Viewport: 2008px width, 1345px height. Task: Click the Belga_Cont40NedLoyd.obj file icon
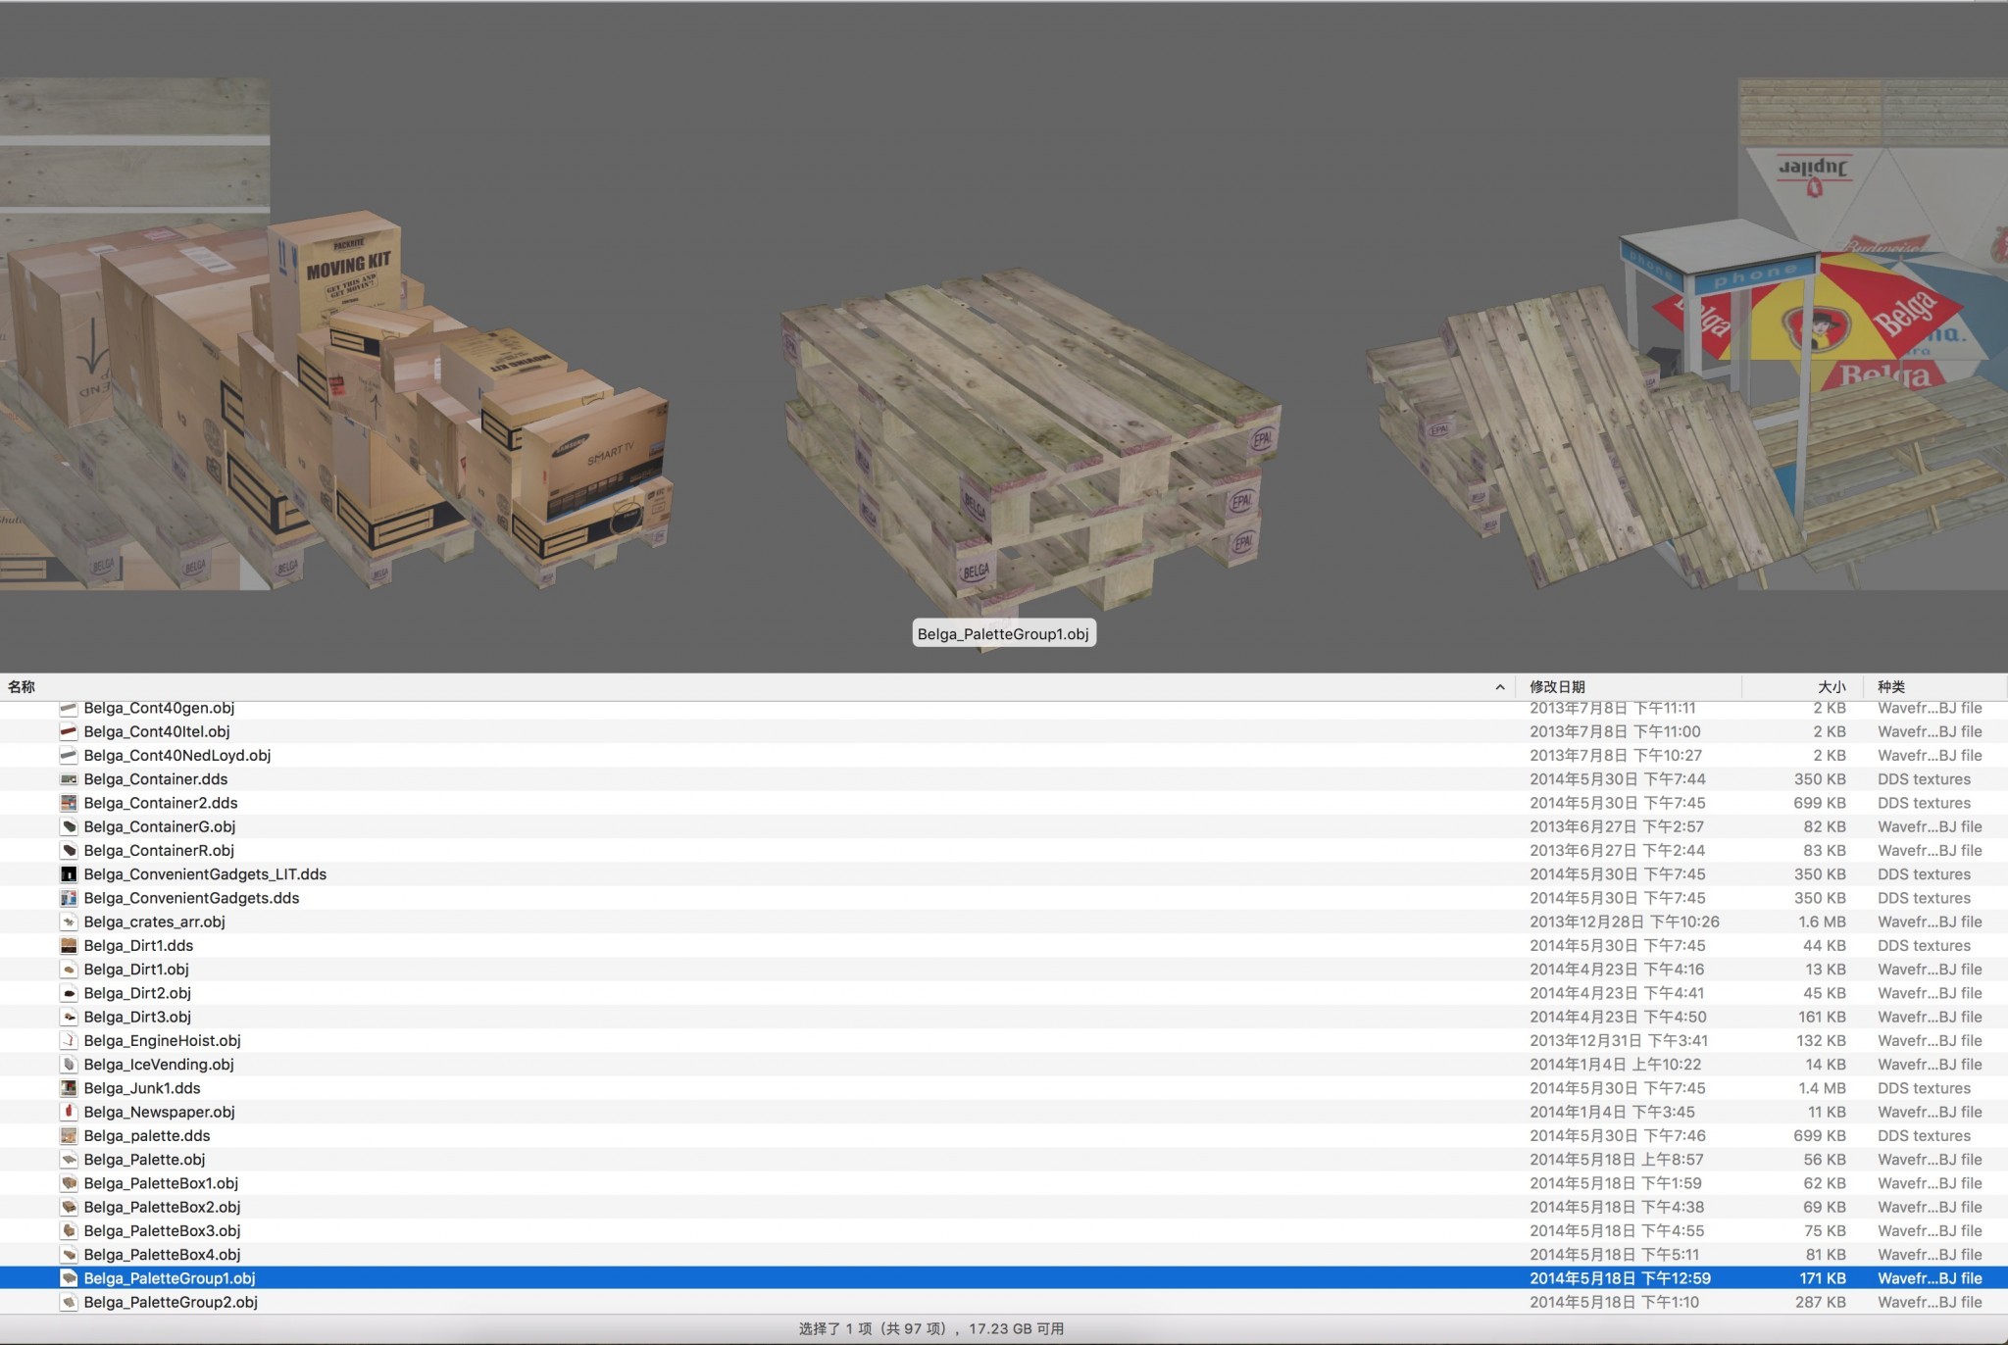click(69, 755)
